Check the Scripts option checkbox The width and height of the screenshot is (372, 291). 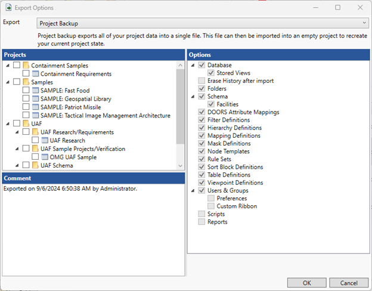tap(201, 214)
